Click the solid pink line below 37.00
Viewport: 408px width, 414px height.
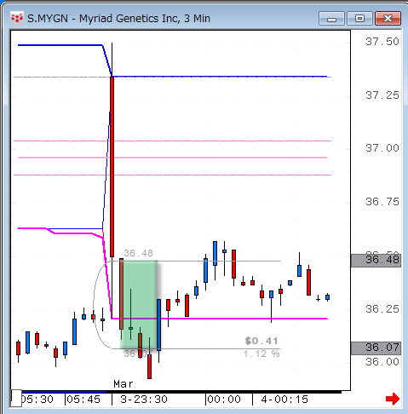point(173,158)
